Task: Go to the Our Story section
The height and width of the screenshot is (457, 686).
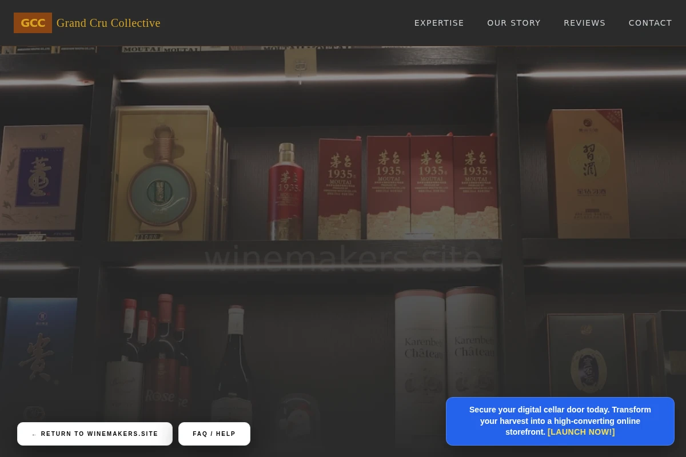Action: point(514,23)
